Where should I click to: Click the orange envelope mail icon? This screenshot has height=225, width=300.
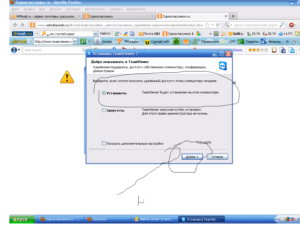coord(186,41)
